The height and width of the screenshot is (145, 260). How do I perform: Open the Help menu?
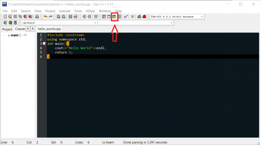click(x=118, y=11)
